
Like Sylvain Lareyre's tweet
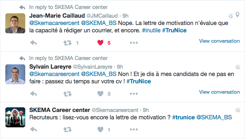tap(100, 94)
